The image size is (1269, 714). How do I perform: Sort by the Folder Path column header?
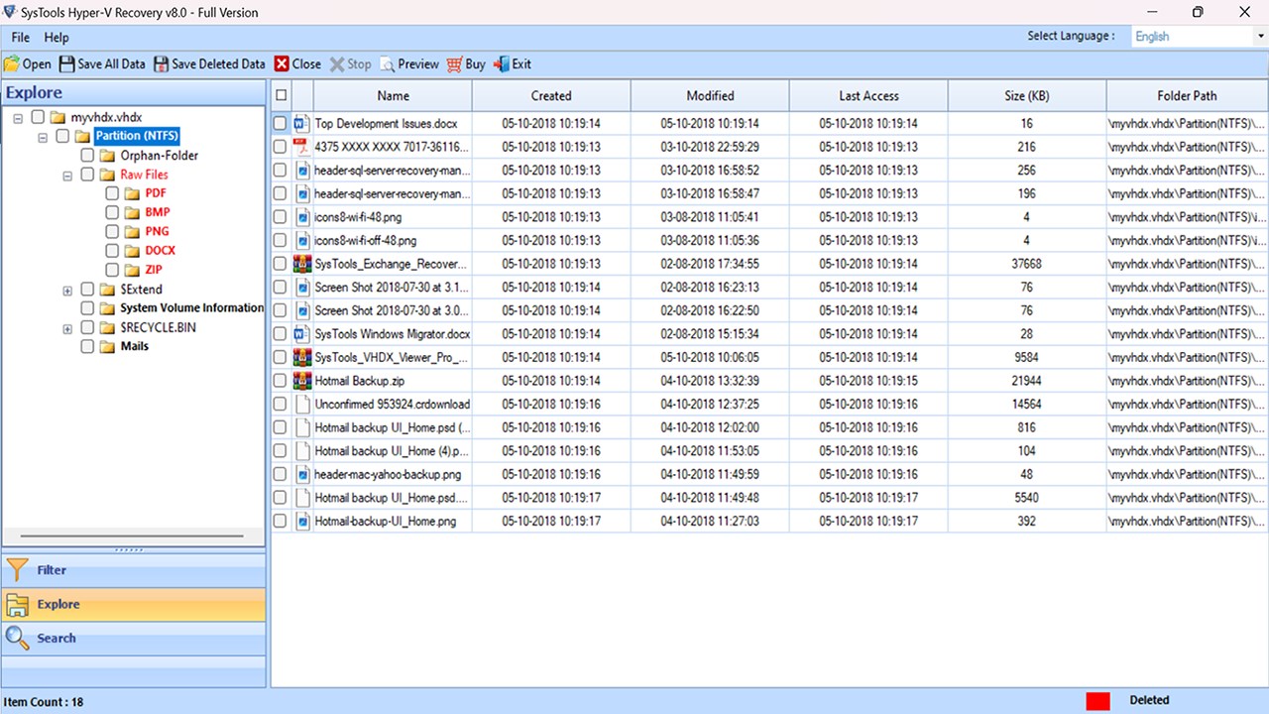[1187, 95]
